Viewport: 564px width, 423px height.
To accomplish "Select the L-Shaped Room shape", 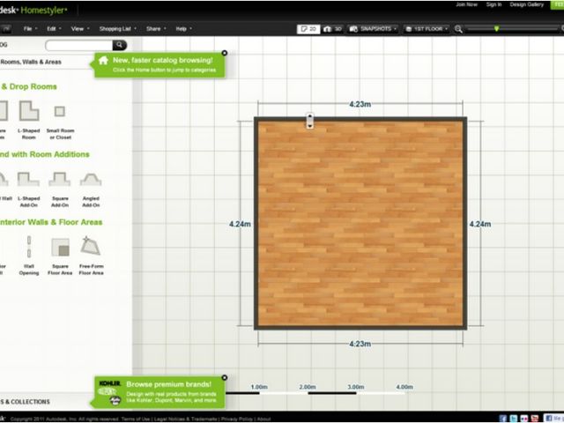I will pos(29,112).
